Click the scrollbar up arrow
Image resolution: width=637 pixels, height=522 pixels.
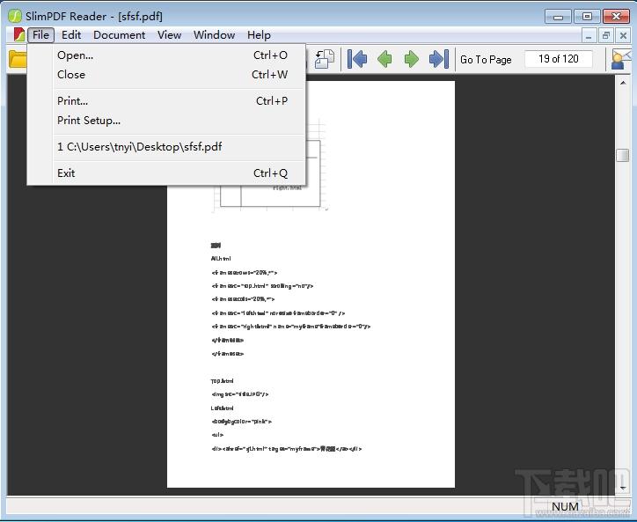click(x=623, y=83)
